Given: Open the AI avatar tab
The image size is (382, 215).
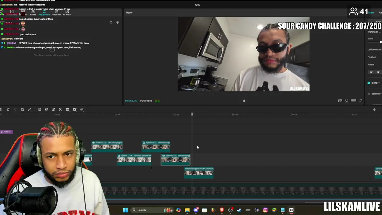Looking at the screenshot, I should (x=67, y=13).
